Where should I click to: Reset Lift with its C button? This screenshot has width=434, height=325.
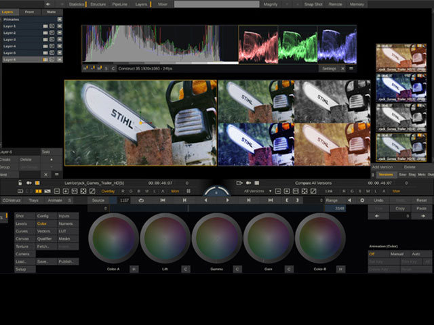185,269
